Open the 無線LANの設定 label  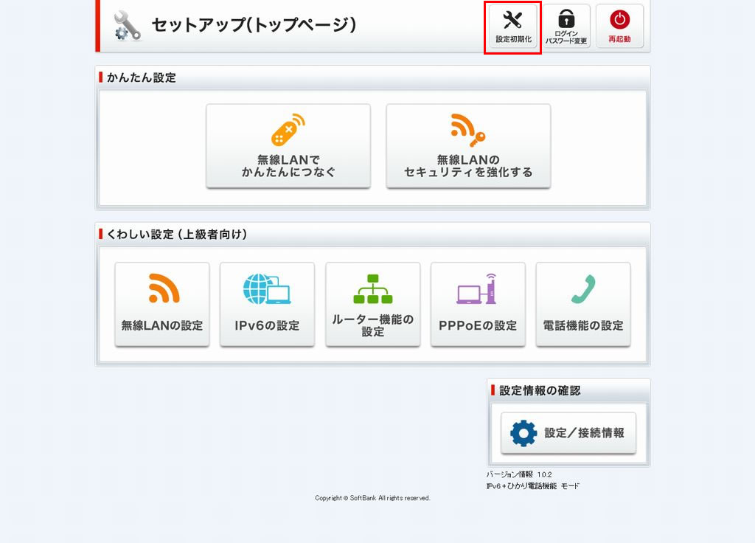point(162,325)
